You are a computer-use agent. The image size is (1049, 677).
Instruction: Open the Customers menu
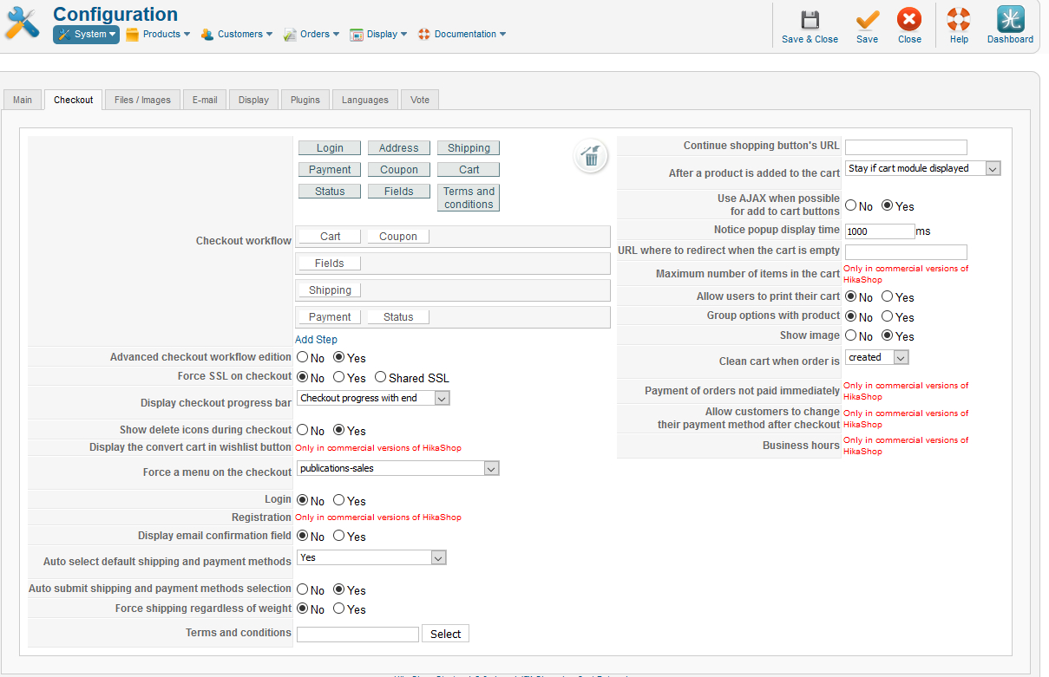[237, 35]
